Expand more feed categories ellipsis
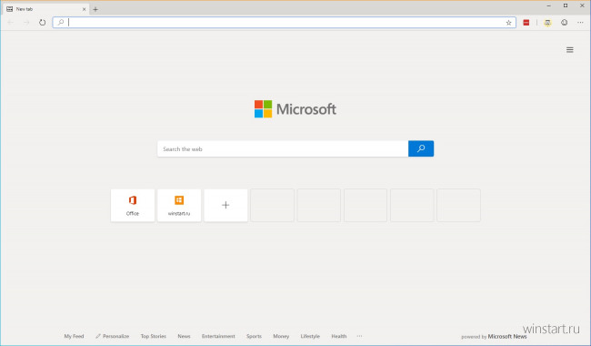591x346 pixels. click(x=359, y=336)
